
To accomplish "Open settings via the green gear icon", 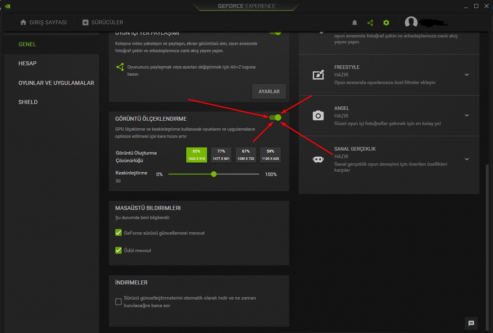I will [x=386, y=23].
